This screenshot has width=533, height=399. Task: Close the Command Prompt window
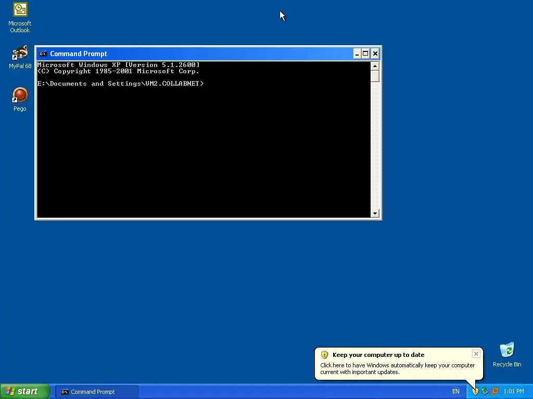tap(375, 54)
